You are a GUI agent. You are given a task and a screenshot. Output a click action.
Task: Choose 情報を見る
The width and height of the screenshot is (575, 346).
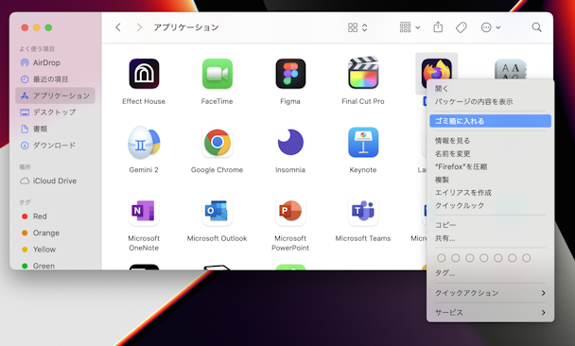point(490,140)
